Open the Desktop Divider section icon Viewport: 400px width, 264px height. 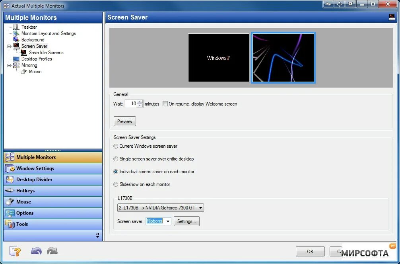[x=10, y=180]
